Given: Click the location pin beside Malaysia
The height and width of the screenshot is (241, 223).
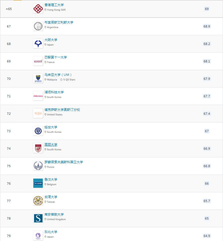Looking at the screenshot, I should coord(45,80).
